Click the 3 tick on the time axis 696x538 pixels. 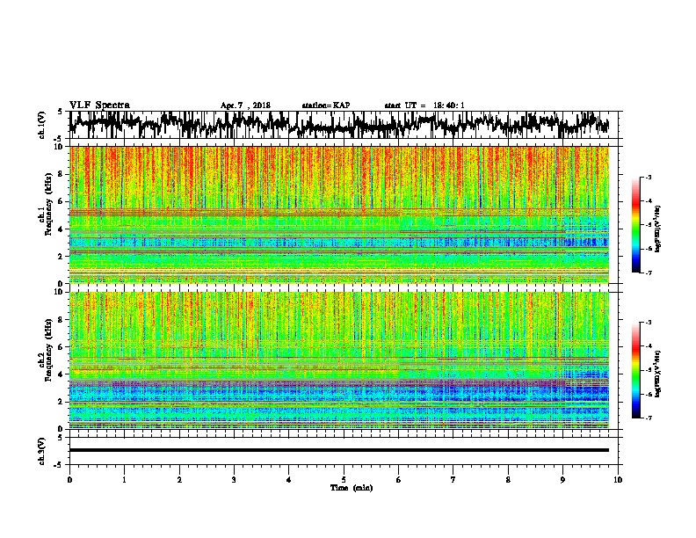pos(234,480)
